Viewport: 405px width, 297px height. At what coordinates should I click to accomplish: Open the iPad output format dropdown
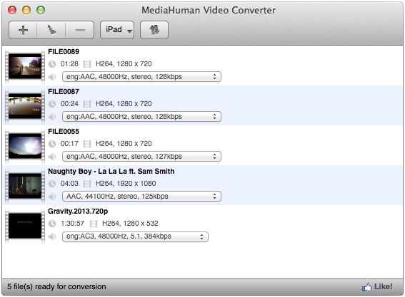[117, 30]
